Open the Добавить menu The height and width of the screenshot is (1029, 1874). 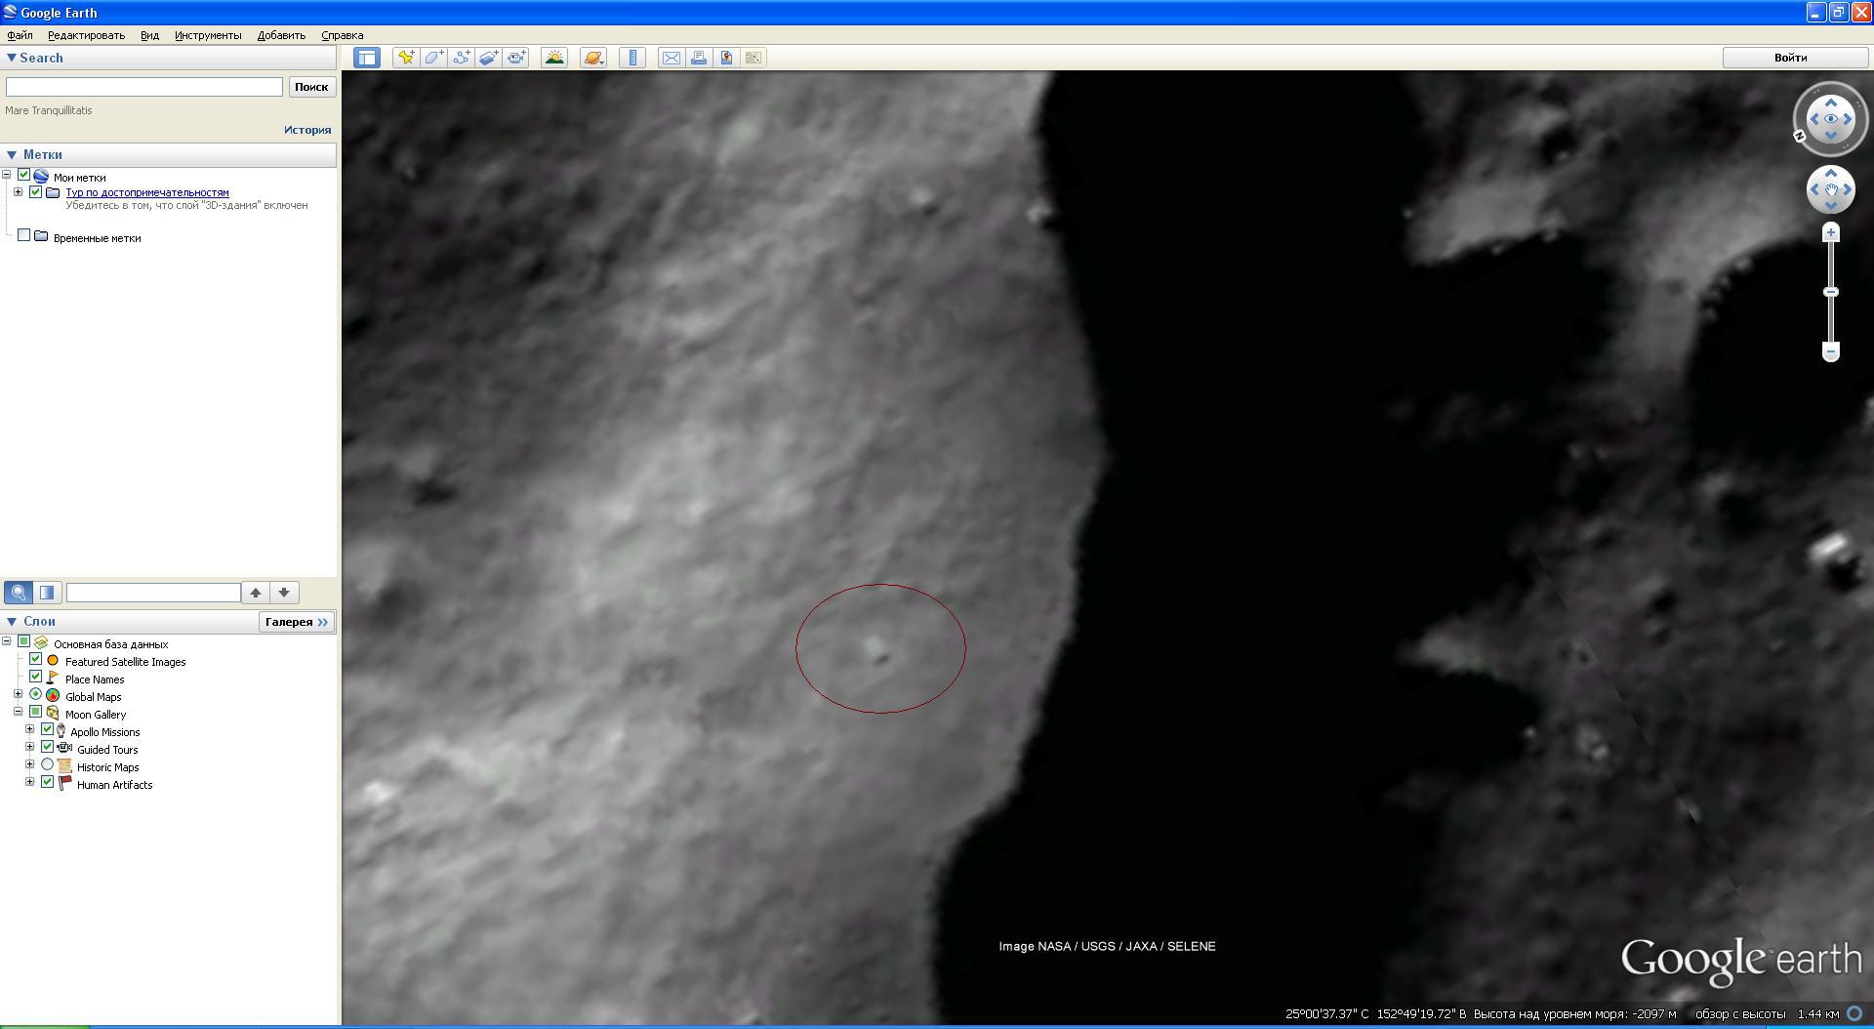[281, 35]
